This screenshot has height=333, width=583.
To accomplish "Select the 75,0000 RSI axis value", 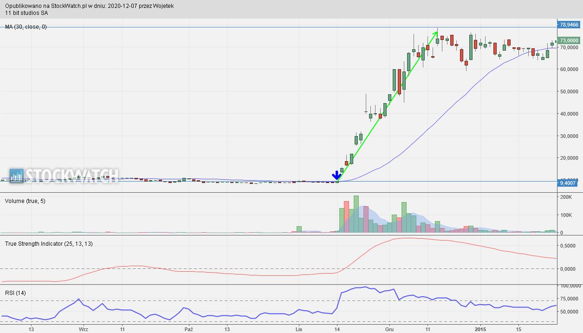I will click(x=569, y=299).
